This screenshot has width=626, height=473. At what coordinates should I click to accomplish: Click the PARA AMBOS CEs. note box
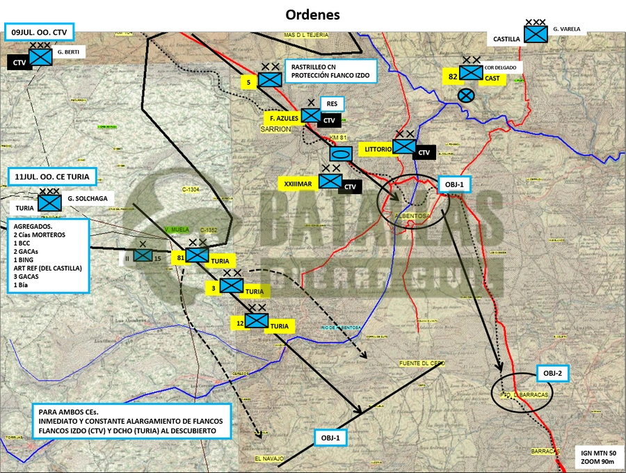[131, 422]
